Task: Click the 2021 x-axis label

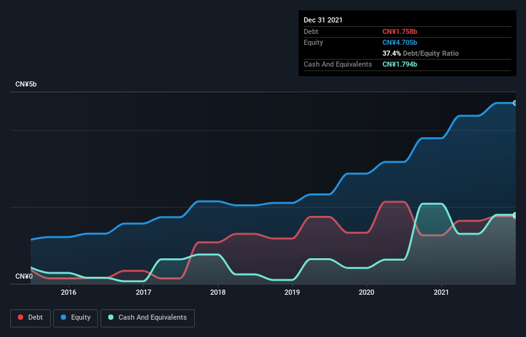Action: (x=441, y=292)
